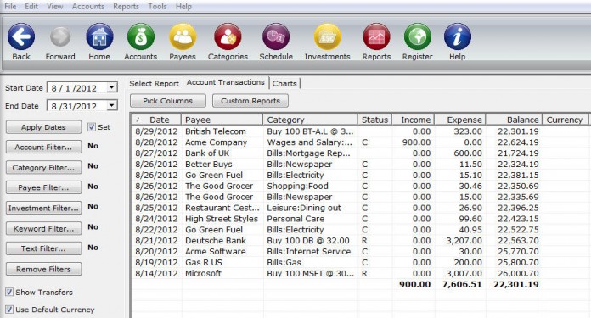Image resolution: width=591 pixels, height=318 pixels.
Task: Toggle the Show Transfers checkbox
Action: [x=9, y=292]
